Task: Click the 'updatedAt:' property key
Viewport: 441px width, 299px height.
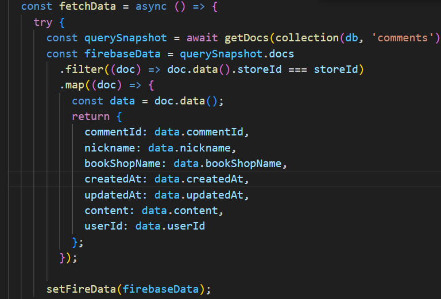Action: [x=116, y=195]
